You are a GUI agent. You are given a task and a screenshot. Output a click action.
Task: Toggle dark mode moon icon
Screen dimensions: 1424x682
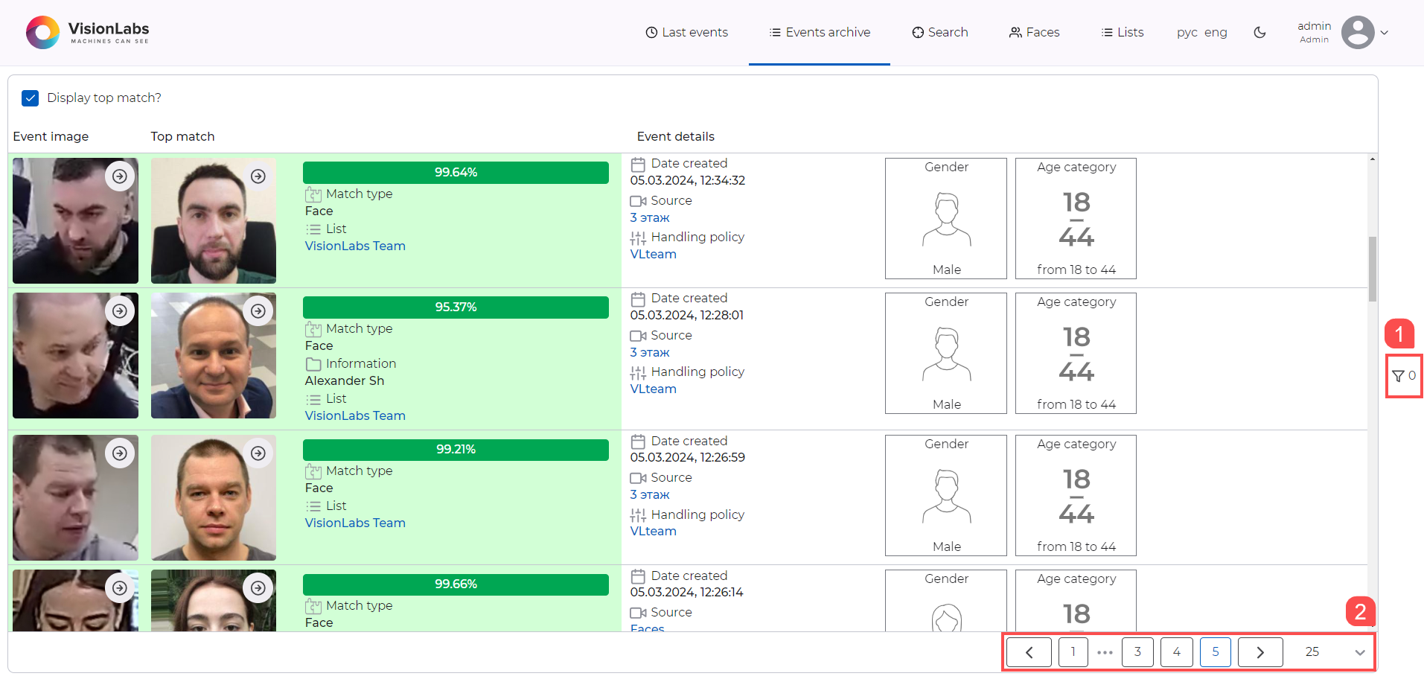coord(1259,32)
